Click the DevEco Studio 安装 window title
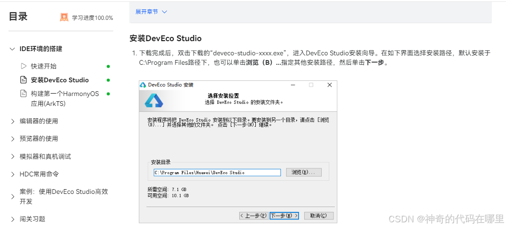 point(171,85)
